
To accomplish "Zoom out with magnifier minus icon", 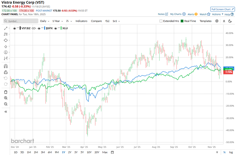I will click(6, 104).
